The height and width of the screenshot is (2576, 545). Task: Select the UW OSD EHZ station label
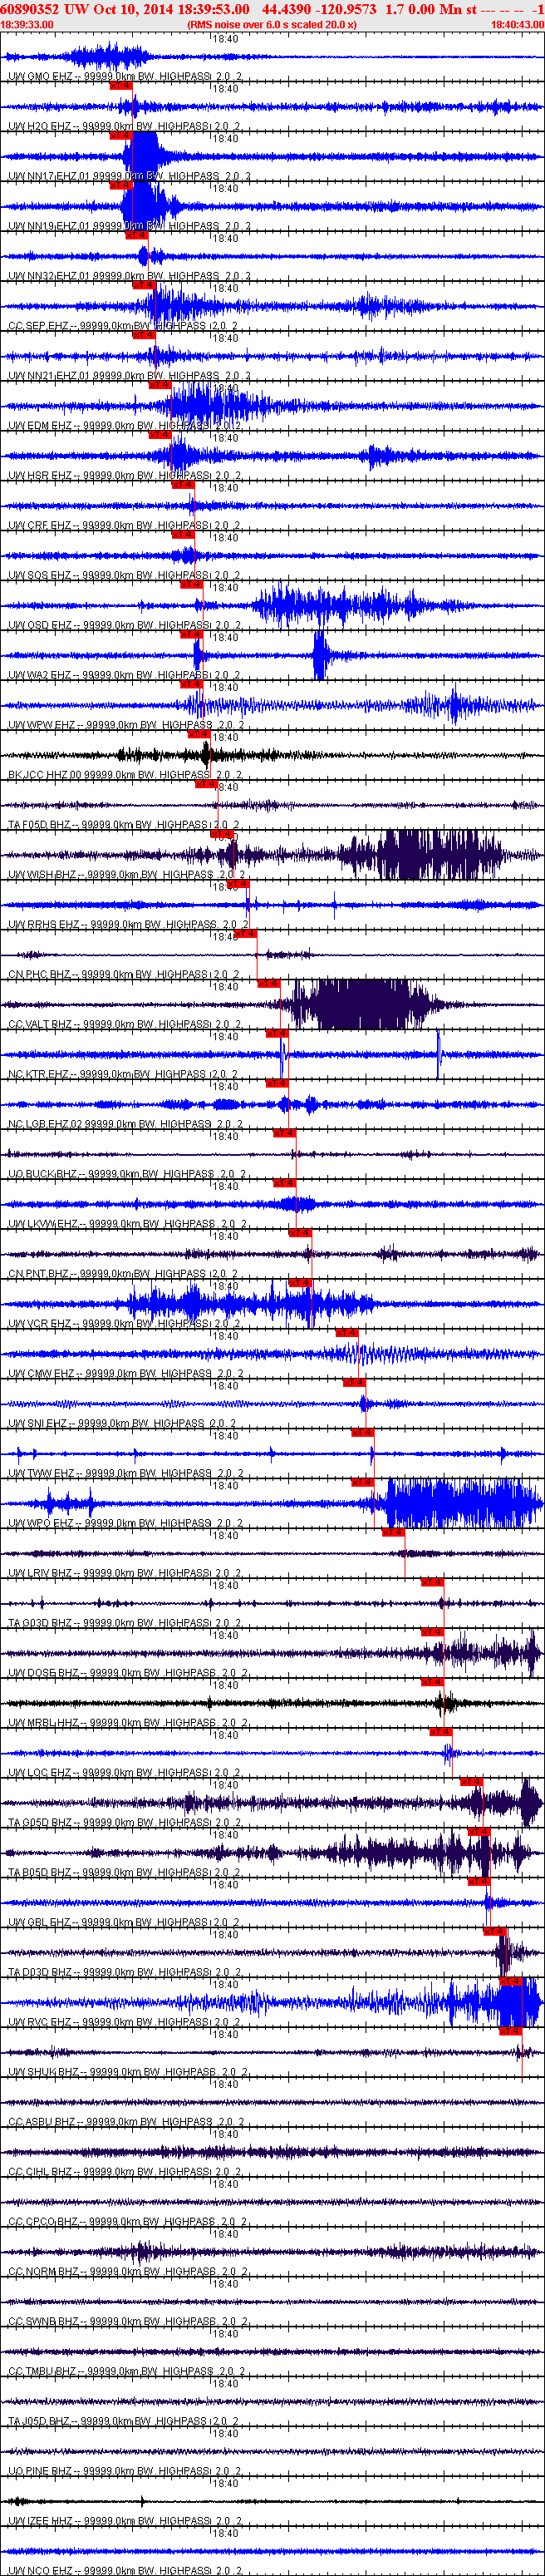click(125, 627)
